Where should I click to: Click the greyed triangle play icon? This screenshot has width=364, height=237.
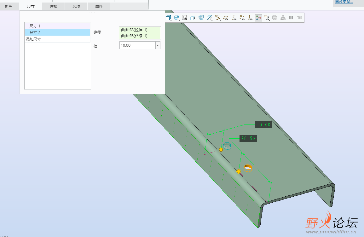(283, 18)
